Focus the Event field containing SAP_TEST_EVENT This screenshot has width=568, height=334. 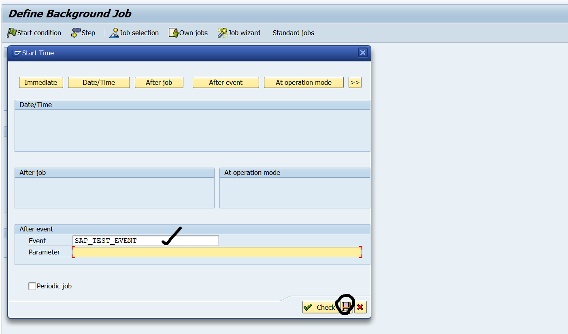tap(146, 241)
